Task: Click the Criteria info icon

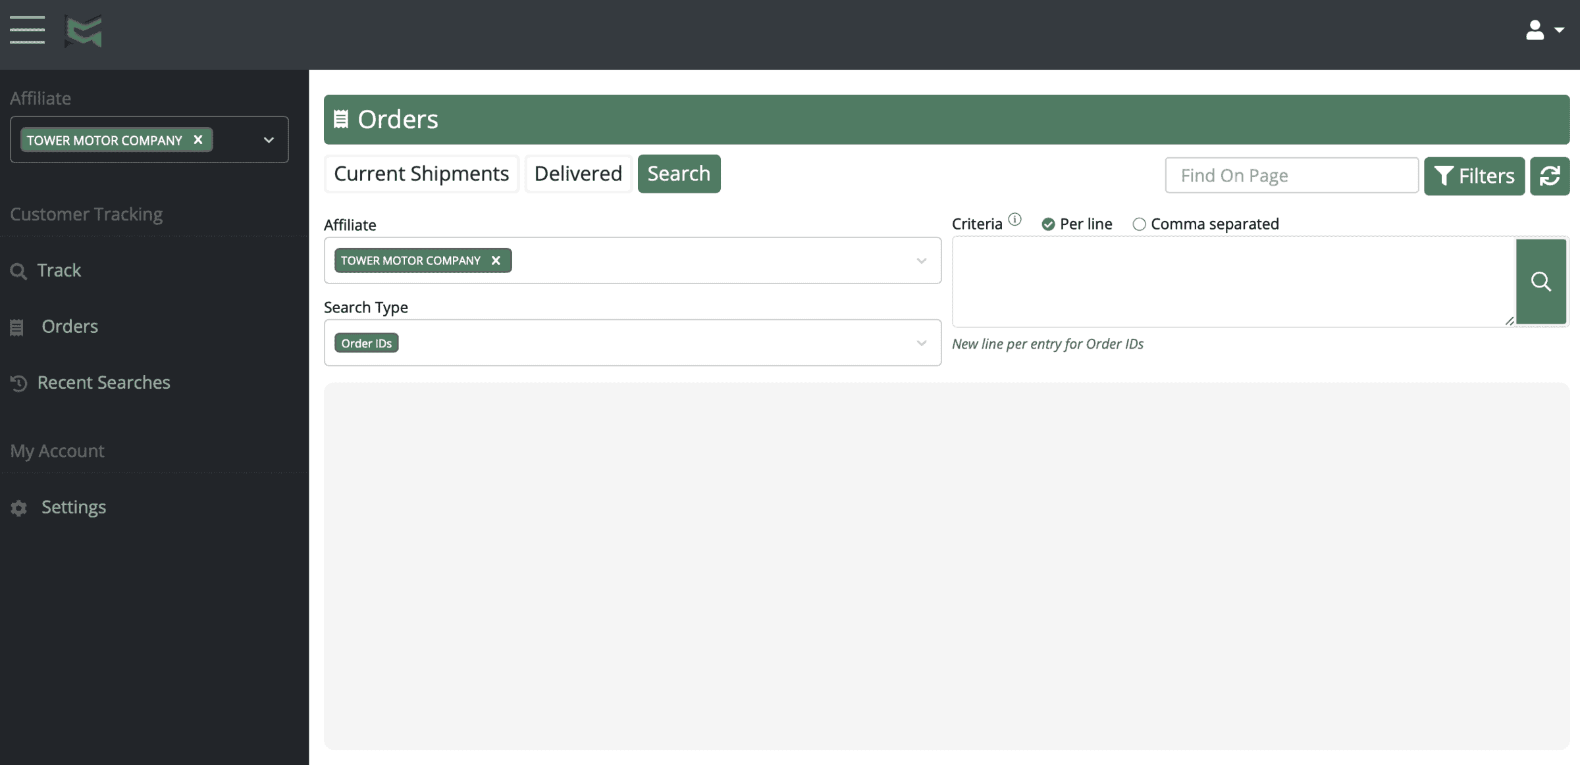Action: tap(1015, 220)
